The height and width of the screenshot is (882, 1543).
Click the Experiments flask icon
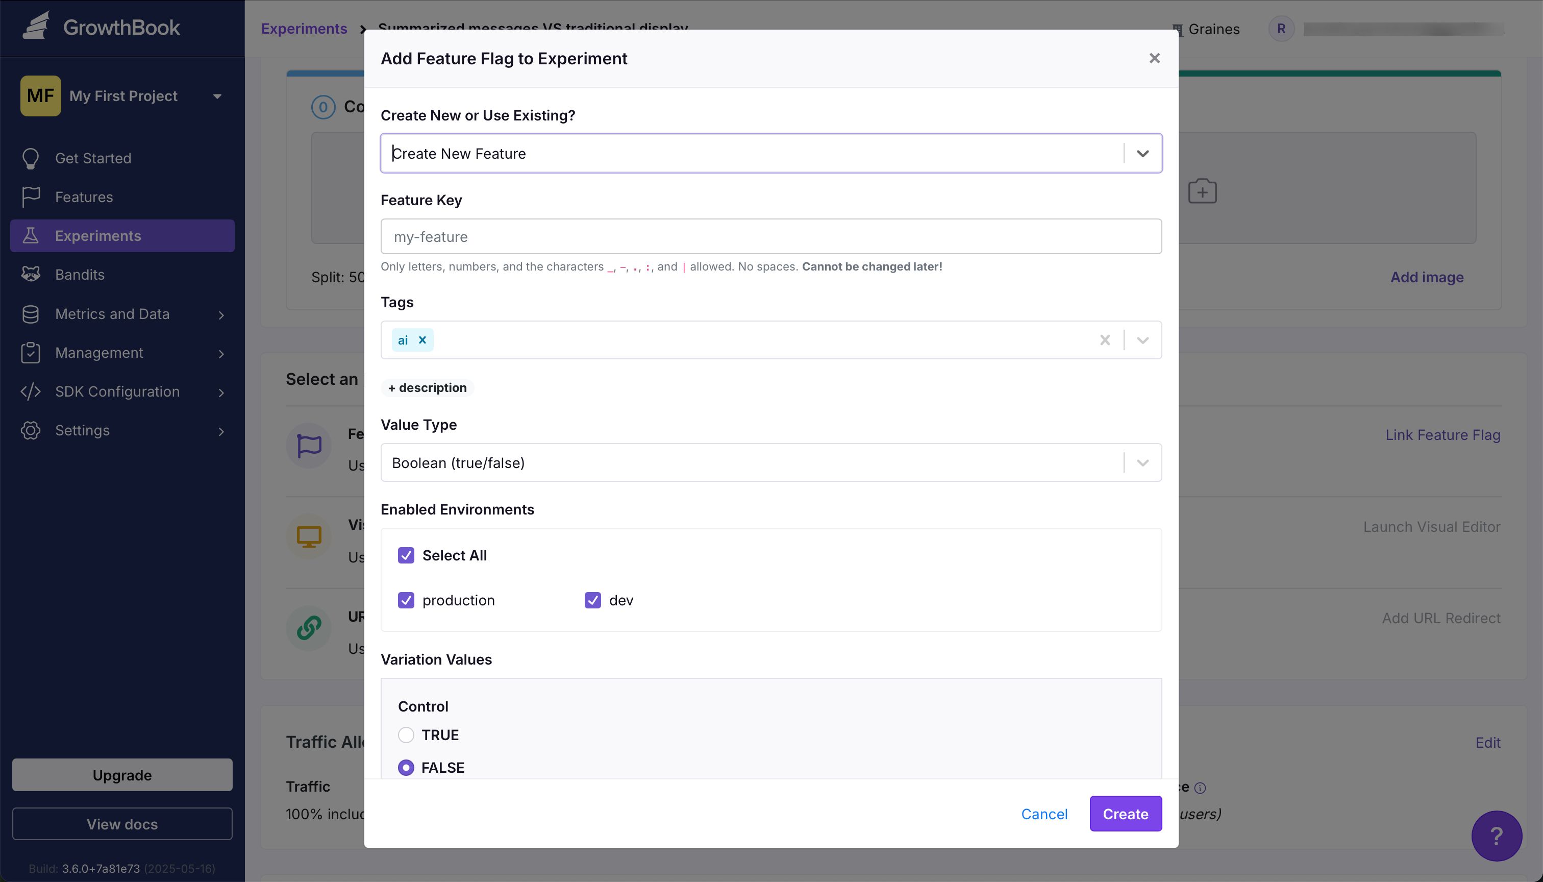pyautogui.click(x=30, y=236)
